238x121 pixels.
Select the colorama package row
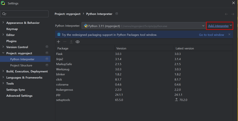pos(144,85)
